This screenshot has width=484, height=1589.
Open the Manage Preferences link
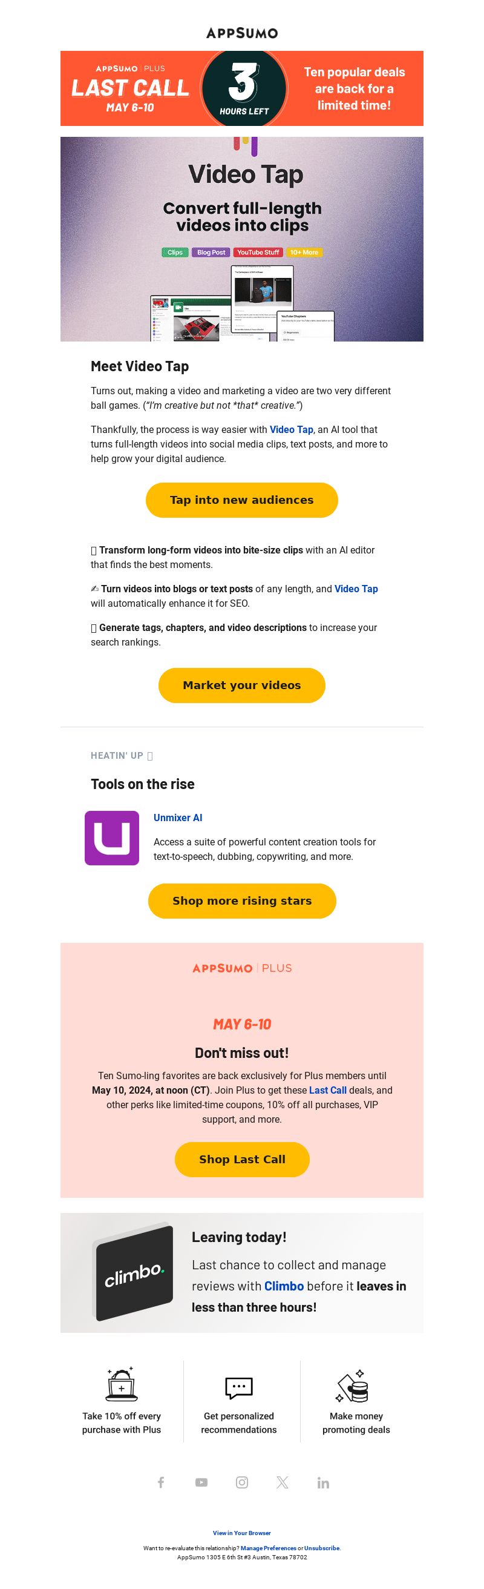tap(268, 1548)
